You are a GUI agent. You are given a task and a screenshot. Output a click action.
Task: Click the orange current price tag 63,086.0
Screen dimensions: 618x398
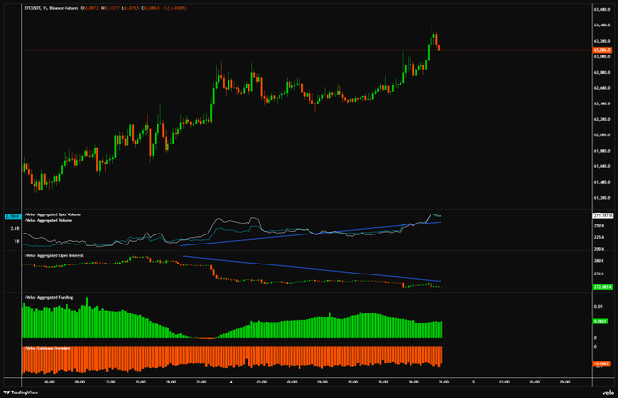(602, 50)
